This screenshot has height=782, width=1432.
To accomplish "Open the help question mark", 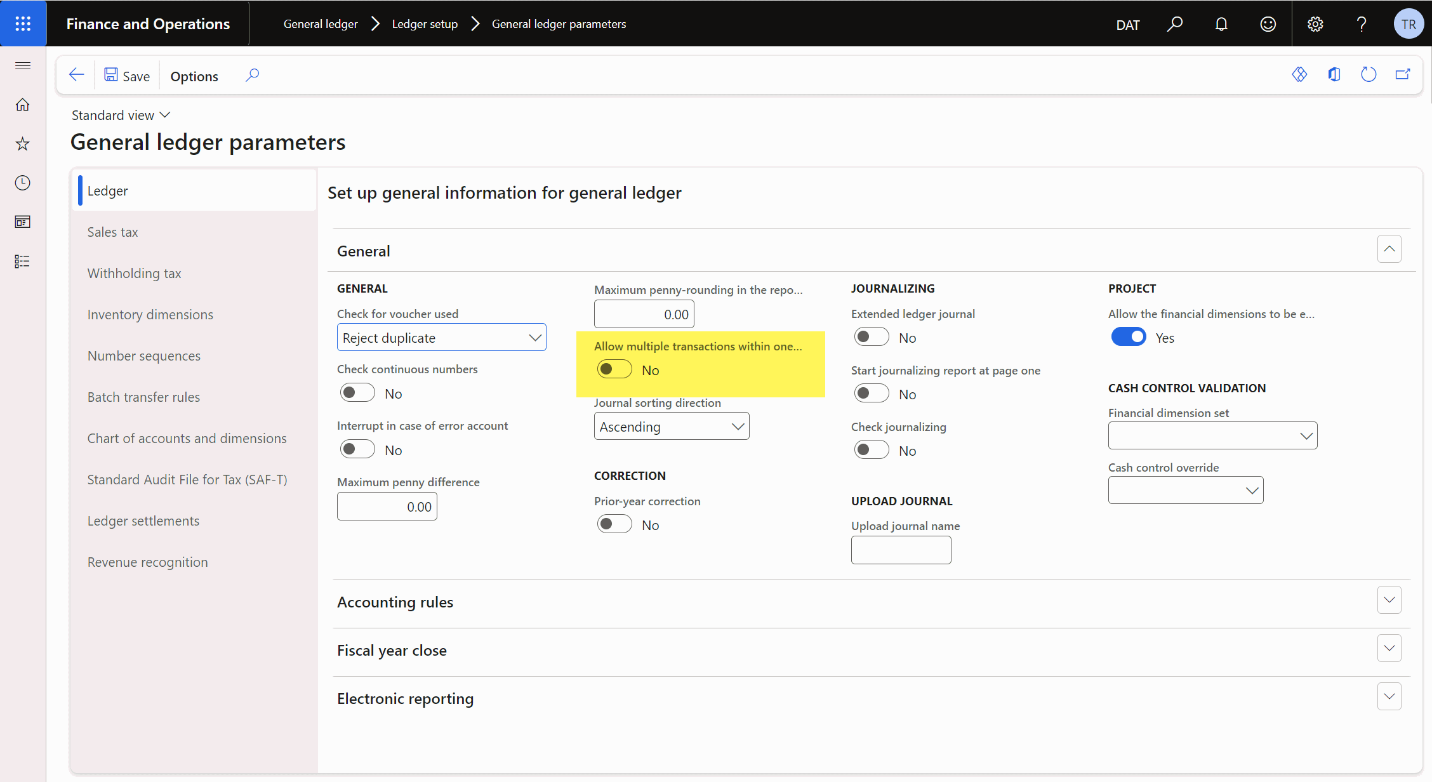I will (x=1362, y=24).
